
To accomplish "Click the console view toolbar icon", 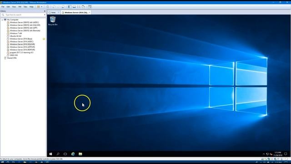I will [90, 7].
